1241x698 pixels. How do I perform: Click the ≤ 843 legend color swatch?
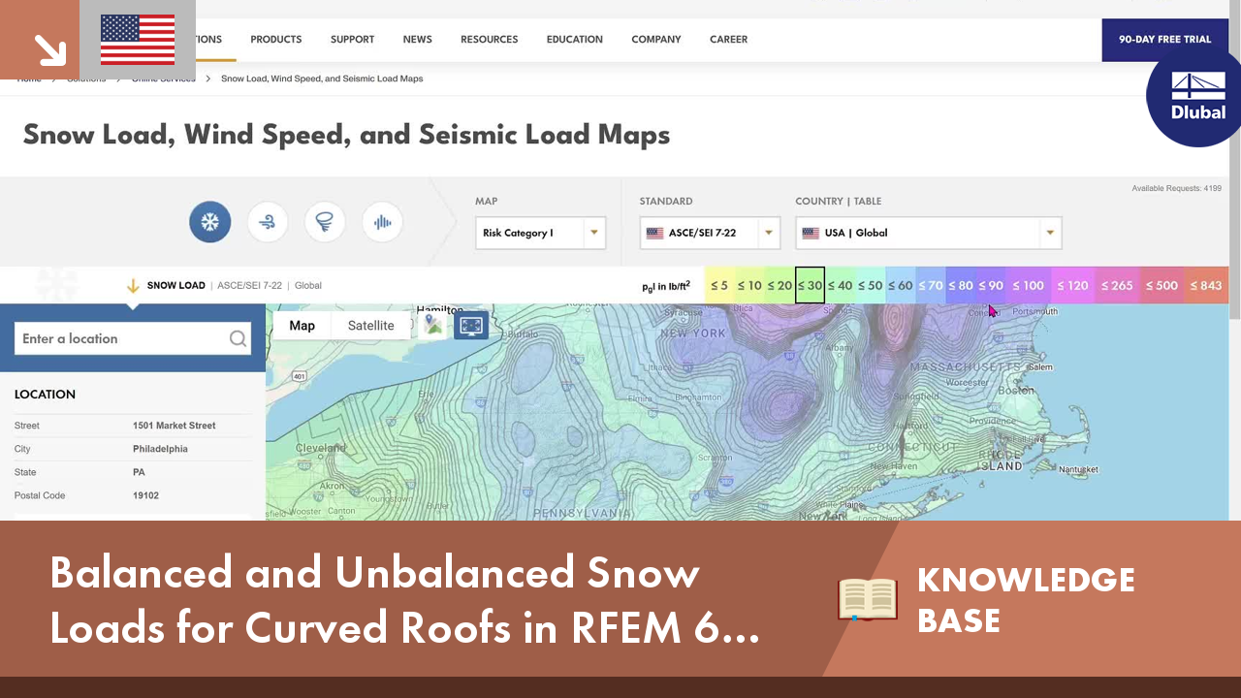coord(1205,285)
